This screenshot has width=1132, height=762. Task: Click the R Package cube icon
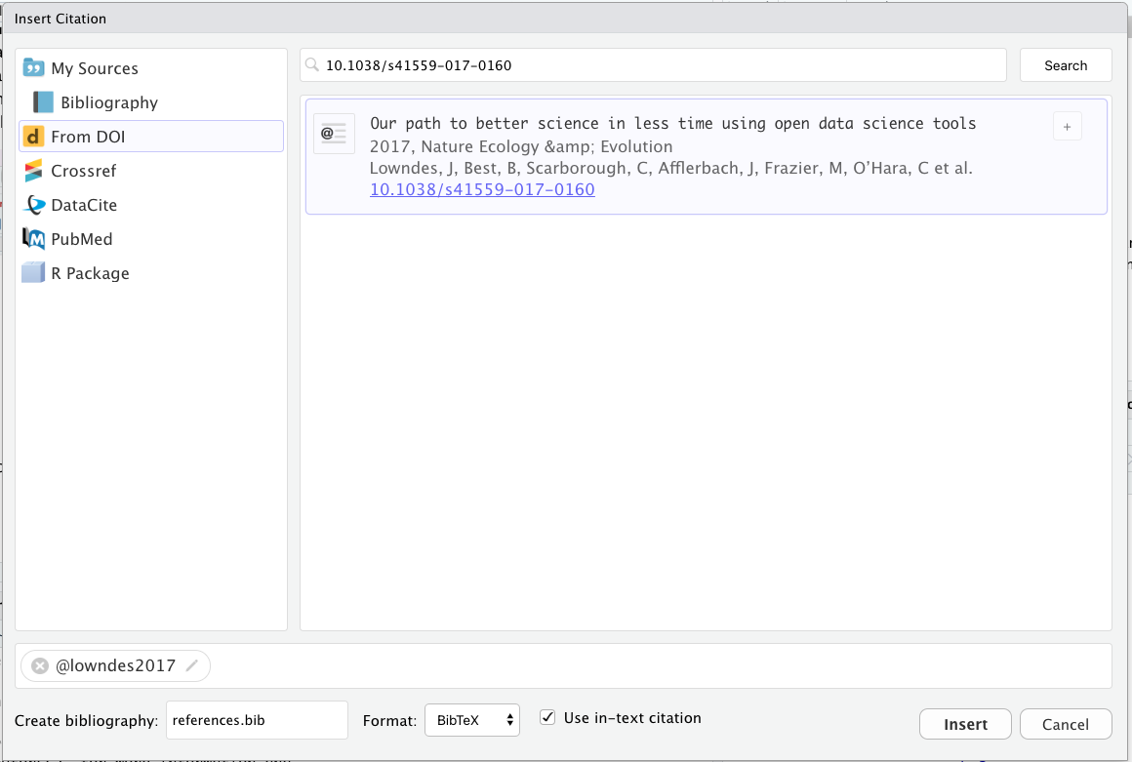pyautogui.click(x=34, y=273)
